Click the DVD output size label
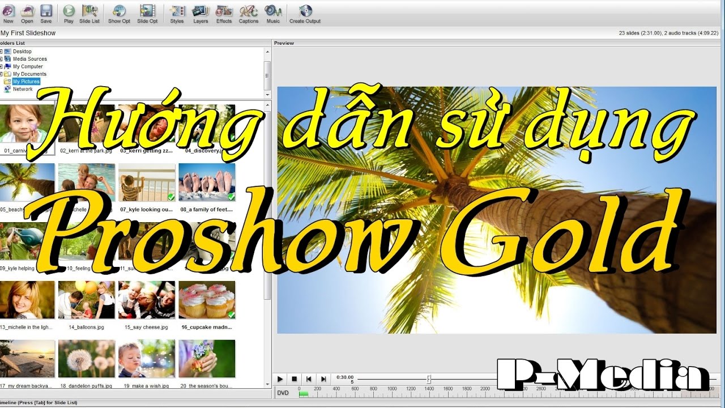The height and width of the screenshot is (408, 725). point(283,393)
